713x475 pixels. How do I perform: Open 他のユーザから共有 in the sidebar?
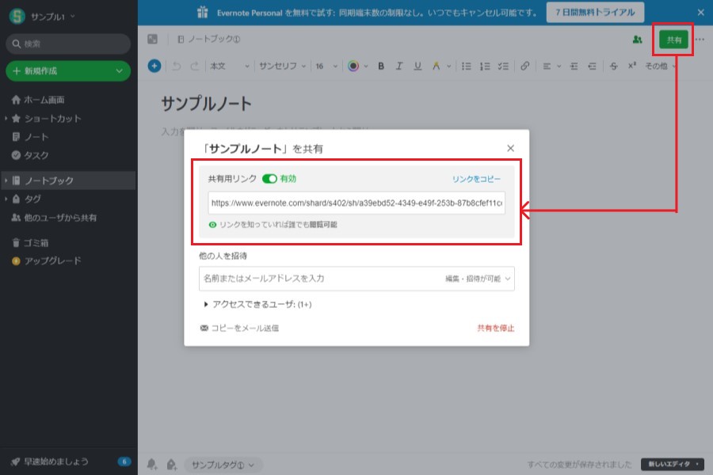pyautogui.click(x=54, y=218)
